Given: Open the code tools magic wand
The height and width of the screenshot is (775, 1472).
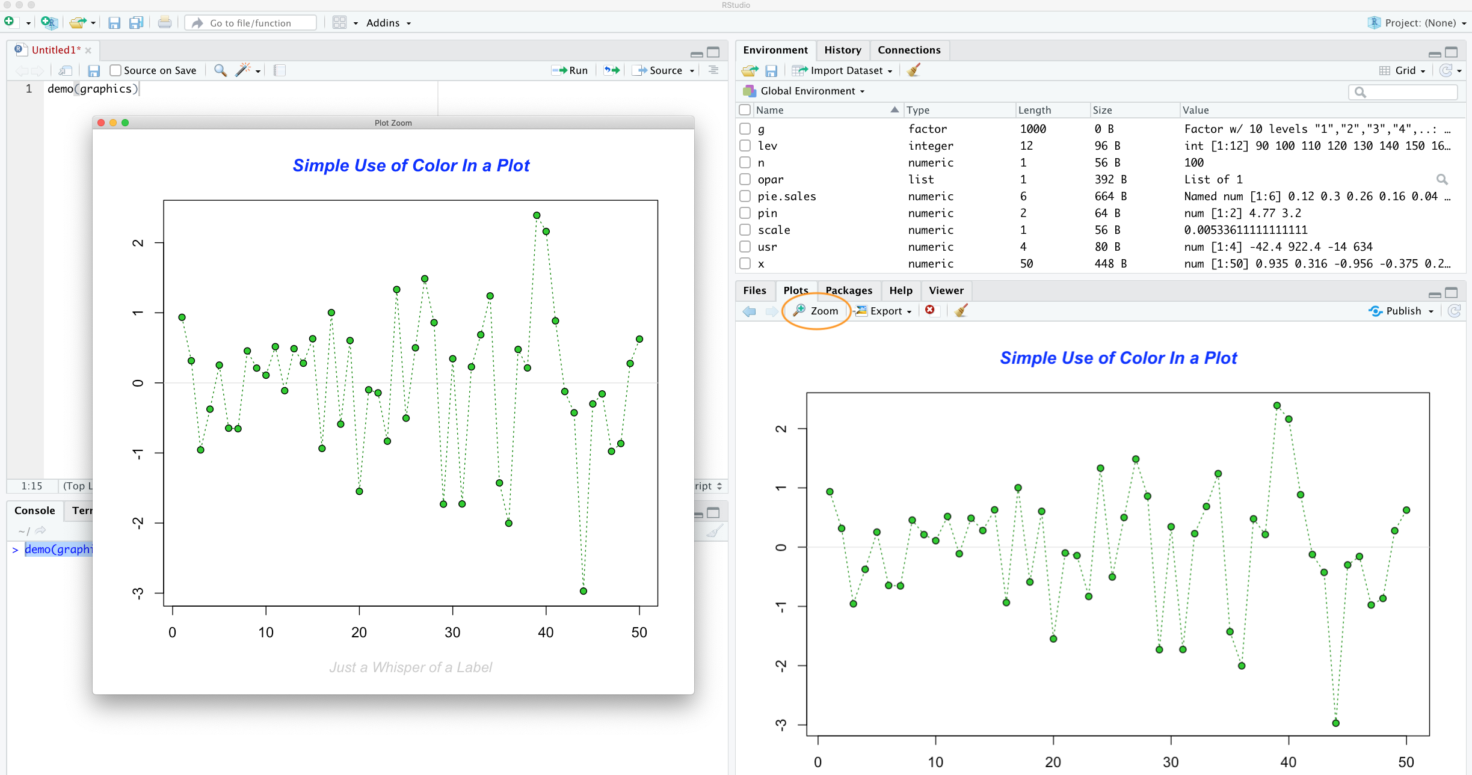Looking at the screenshot, I should pos(244,70).
